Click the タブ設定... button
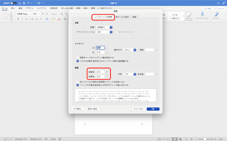Screen dimensions: 227x141 tap(78, 109)
